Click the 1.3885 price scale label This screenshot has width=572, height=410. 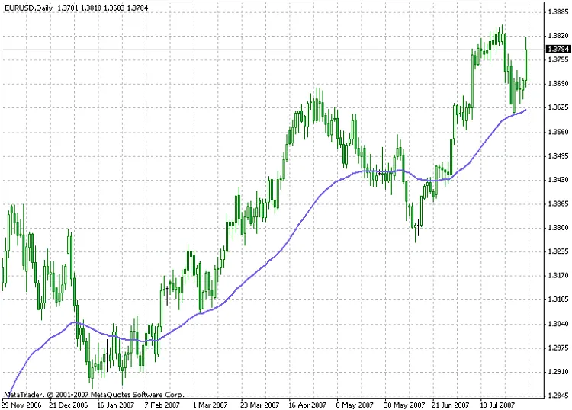[x=558, y=11]
